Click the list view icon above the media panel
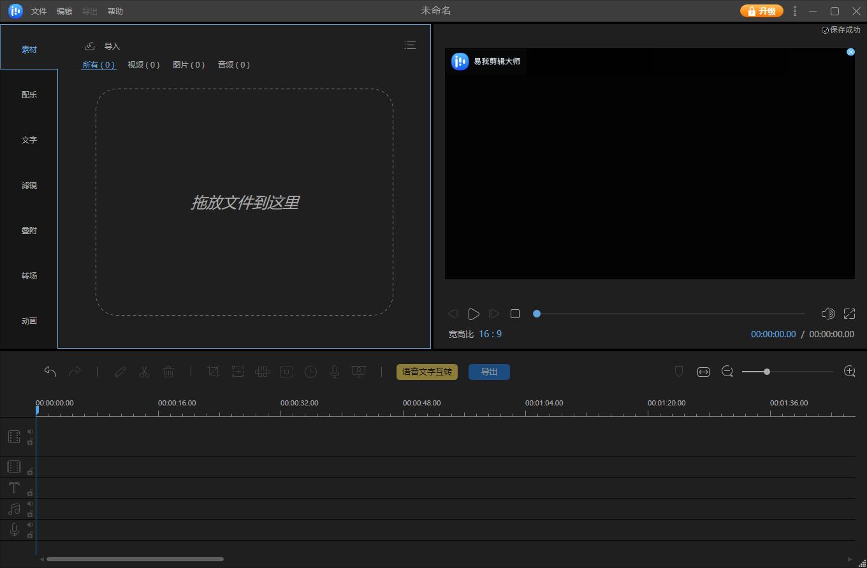This screenshot has width=867, height=568. (410, 45)
